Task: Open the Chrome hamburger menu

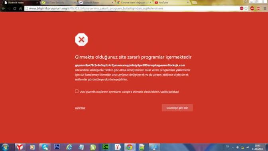Action: [265, 8]
